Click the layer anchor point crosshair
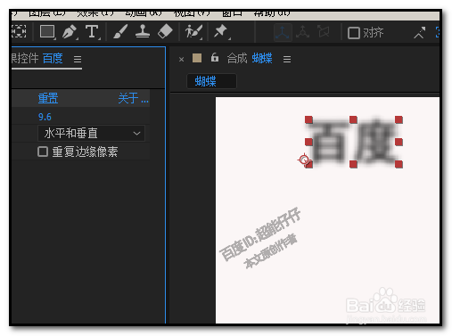The image size is (452, 336). point(304,160)
